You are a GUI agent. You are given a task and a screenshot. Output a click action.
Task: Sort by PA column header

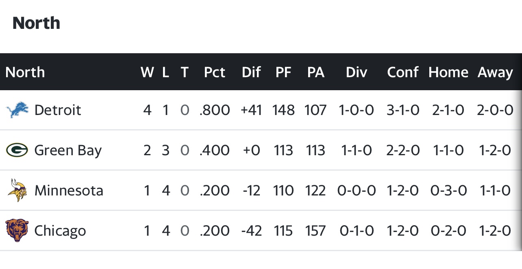click(x=315, y=72)
